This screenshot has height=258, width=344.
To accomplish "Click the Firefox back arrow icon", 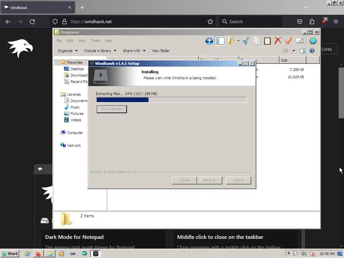I will click(8, 21).
